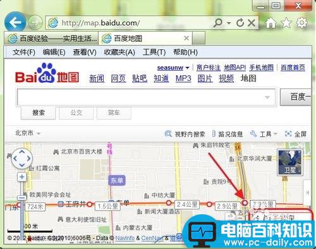Open the 手机地图 link
Viewport: 316px width, 249px height.
point(262,68)
